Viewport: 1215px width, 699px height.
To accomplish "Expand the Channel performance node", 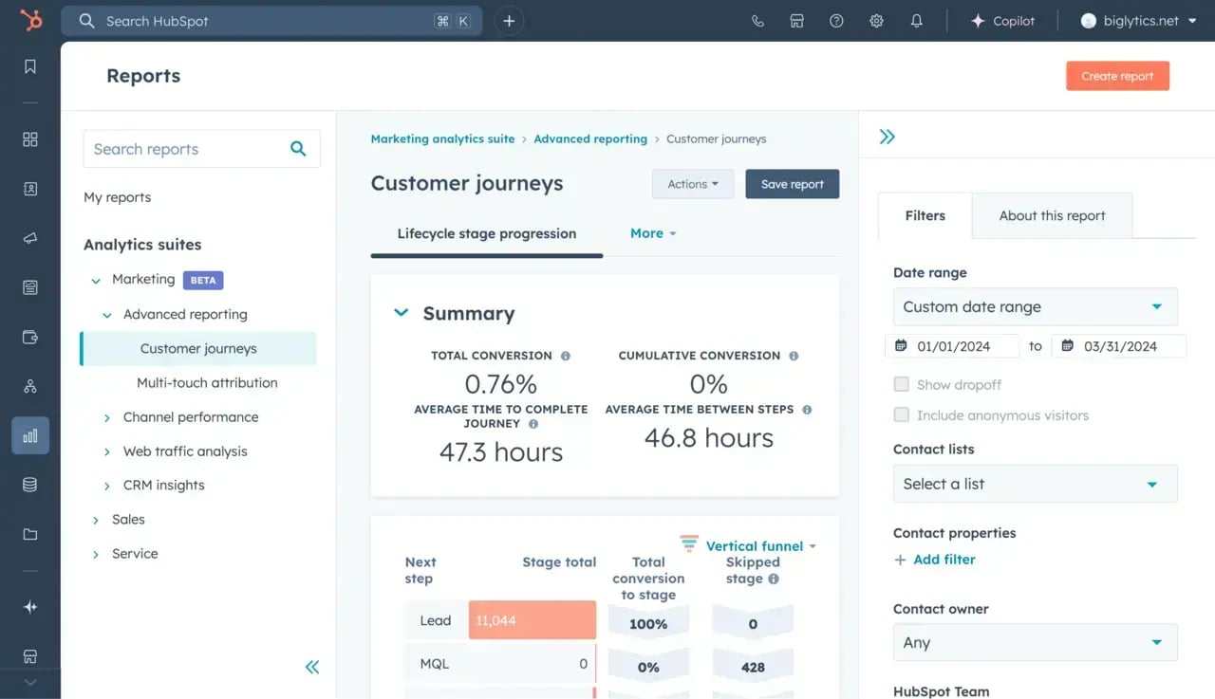I will pos(107,417).
